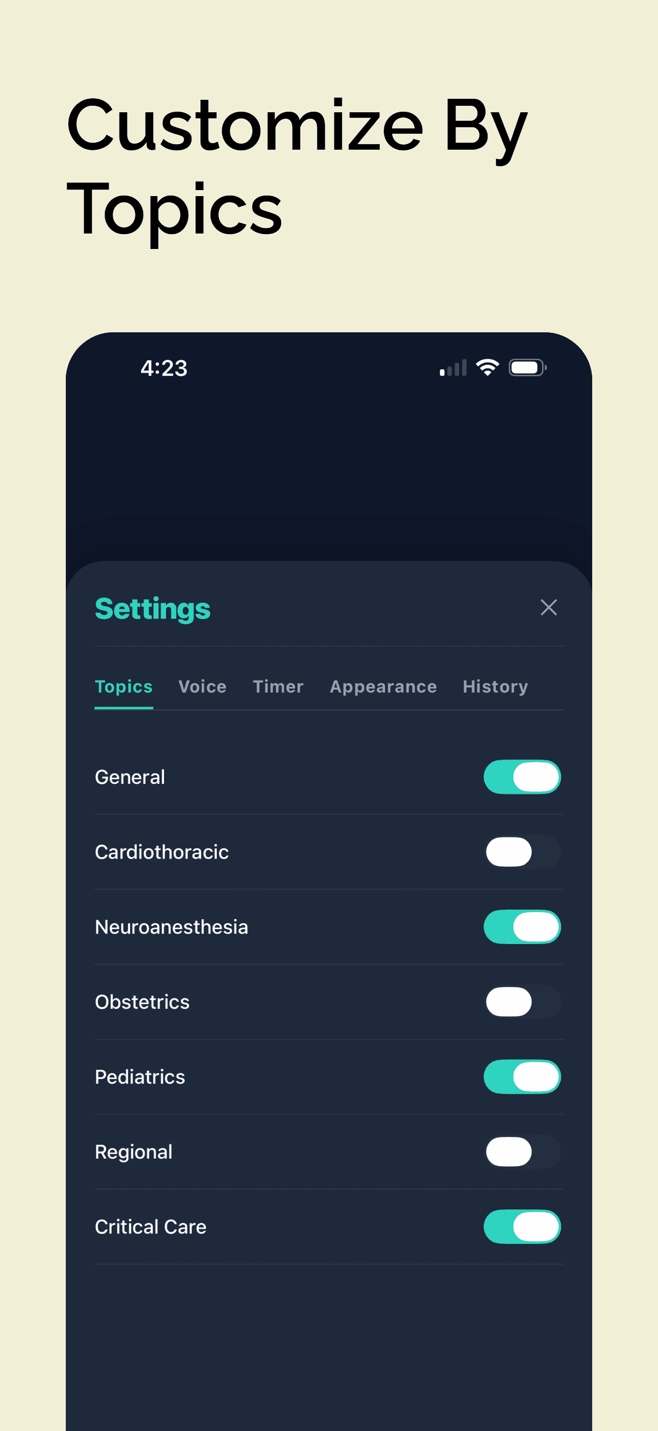
Task: Tap the Wi-Fi status icon
Action: pos(487,367)
